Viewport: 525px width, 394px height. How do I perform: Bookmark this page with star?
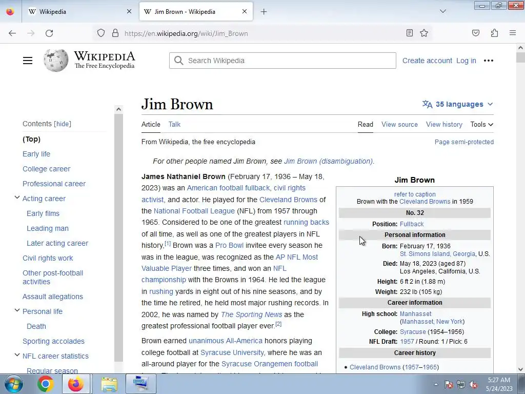(424, 33)
